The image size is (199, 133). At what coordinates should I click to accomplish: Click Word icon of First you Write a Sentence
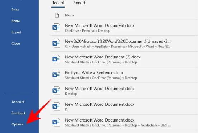point(56,75)
